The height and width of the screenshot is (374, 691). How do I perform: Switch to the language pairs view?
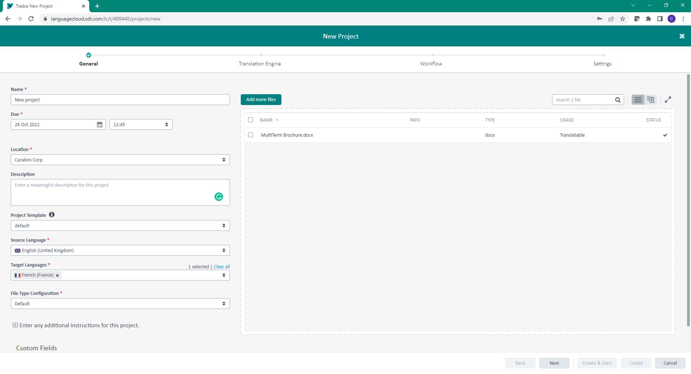coord(651,100)
